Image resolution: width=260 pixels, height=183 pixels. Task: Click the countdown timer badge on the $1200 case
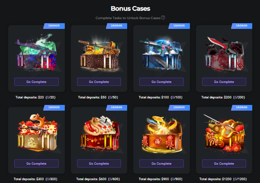click(242, 107)
